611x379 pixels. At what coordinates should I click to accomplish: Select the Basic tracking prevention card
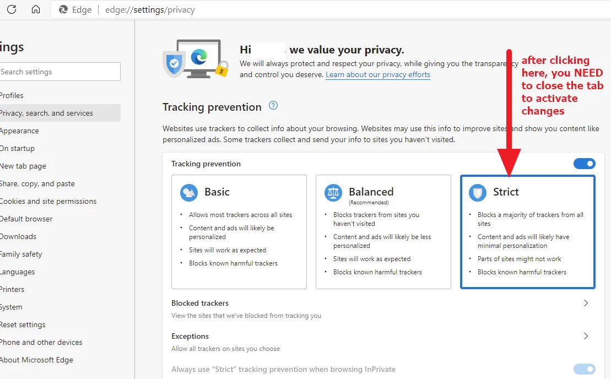click(239, 232)
